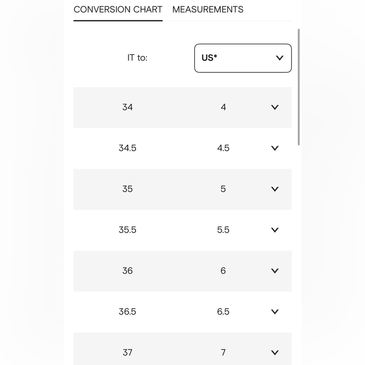This screenshot has height=365, width=365.
Task: Expand the size 34 row chevron
Action: pos(275,107)
